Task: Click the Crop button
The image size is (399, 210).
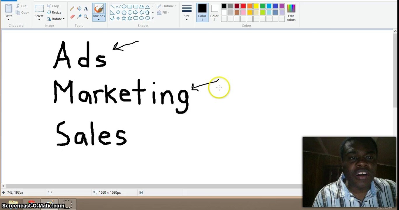Action: pos(53,6)
